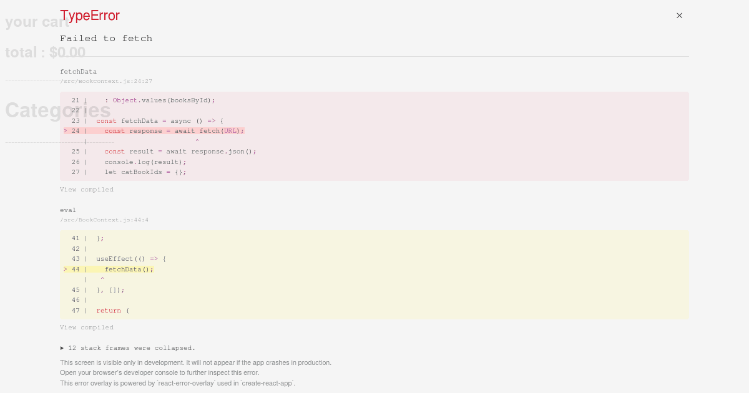Click the TypeError heading
This screenshot has width=749, height=393.
90,16
